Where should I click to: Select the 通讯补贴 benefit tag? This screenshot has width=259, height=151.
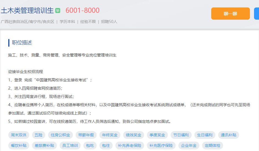[228, 135]
